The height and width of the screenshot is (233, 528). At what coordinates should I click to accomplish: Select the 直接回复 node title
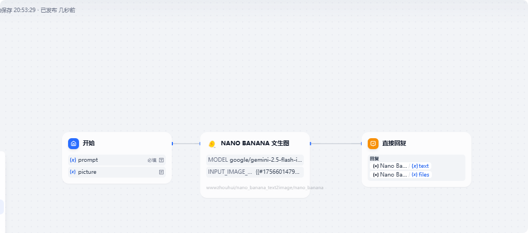pyautogui.click(x=394, y=143)
